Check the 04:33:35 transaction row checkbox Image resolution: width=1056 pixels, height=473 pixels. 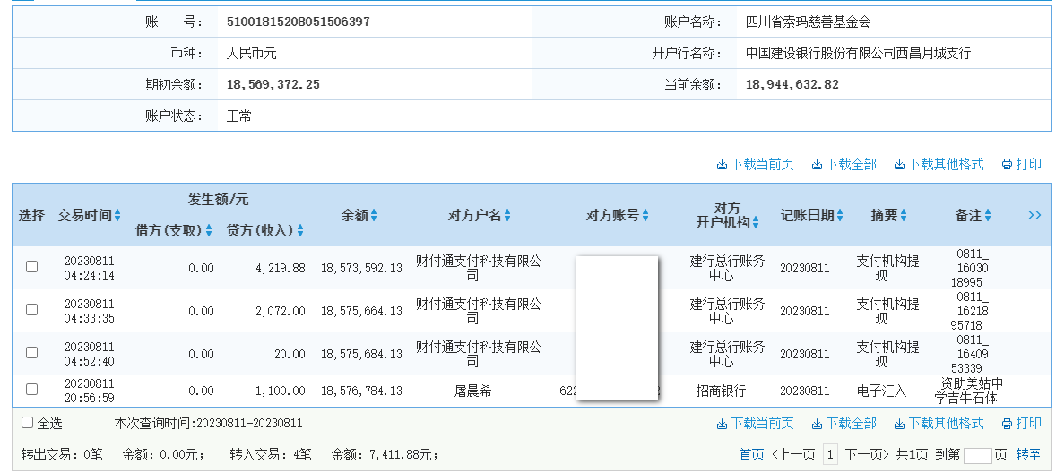31,309
